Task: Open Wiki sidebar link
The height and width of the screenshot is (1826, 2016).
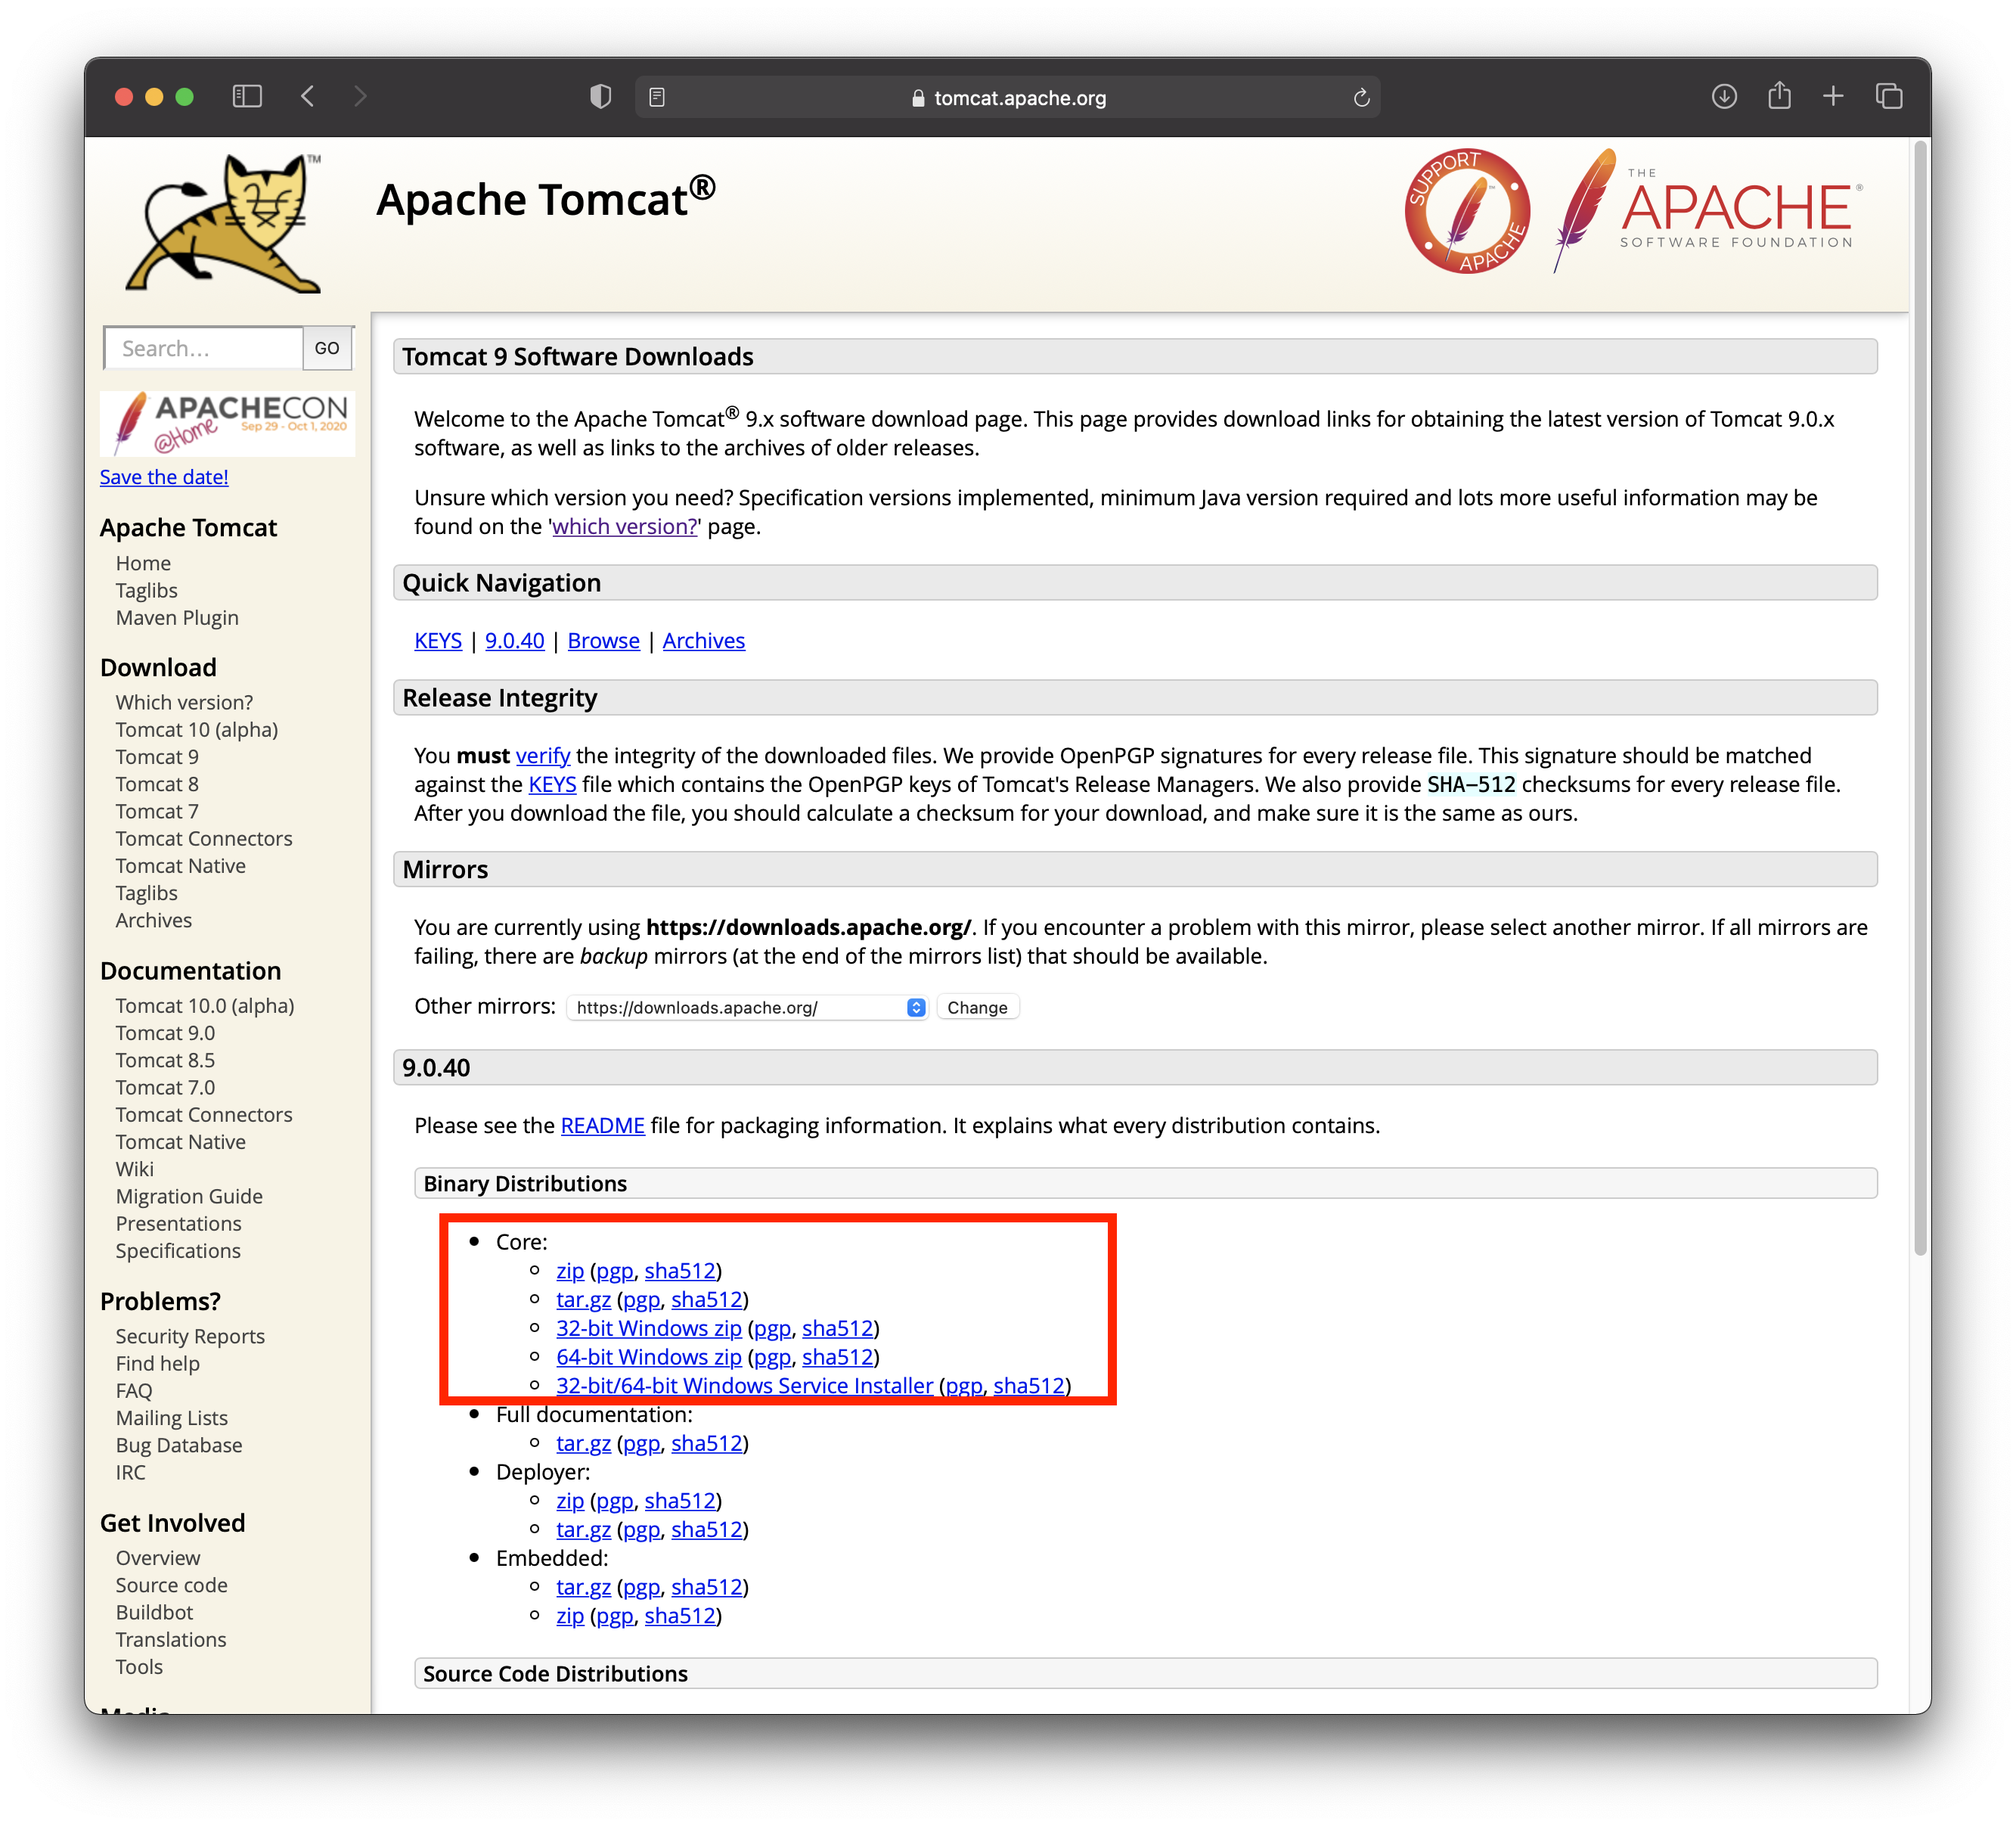Action: [135, 1169]
